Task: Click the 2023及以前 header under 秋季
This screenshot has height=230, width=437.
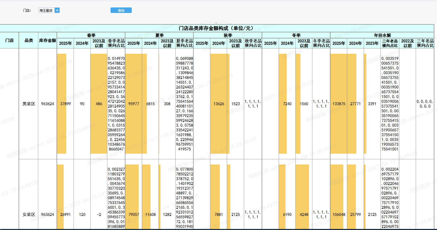Action: coord(235,43)
